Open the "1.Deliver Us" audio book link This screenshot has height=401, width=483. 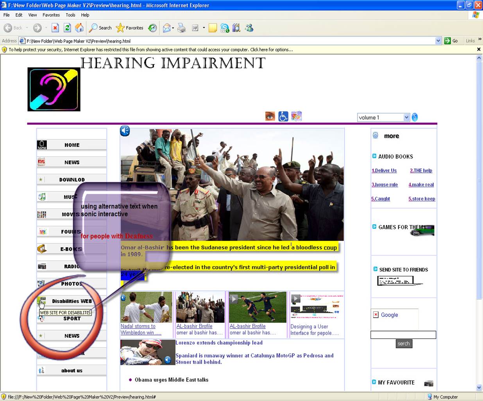384,170
